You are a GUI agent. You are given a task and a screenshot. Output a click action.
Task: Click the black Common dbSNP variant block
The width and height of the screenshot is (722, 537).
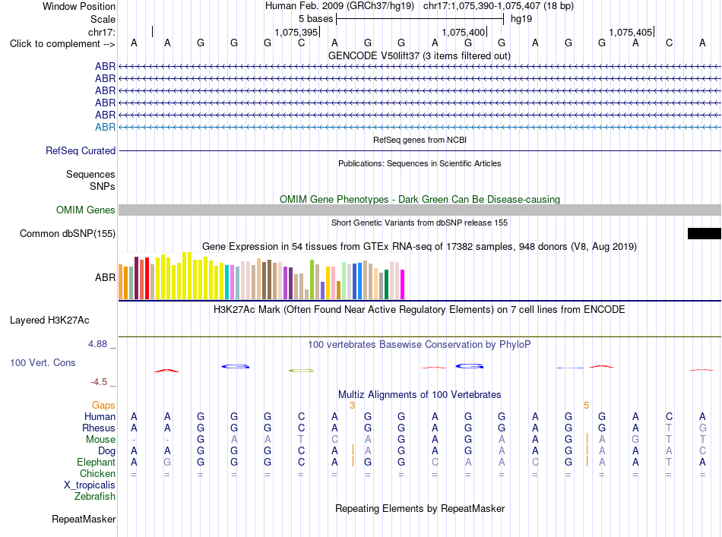[x=704, y=233]
